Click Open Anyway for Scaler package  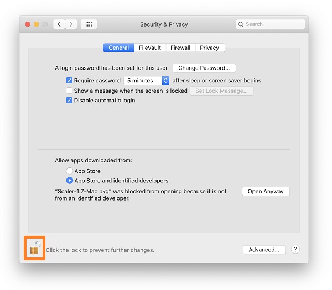[x=266, y=192]
